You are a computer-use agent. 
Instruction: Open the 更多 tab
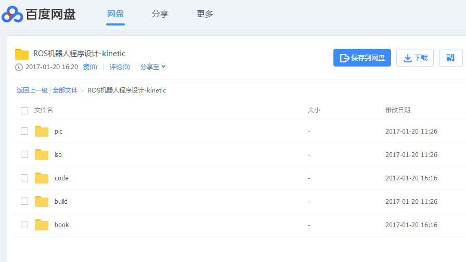click(205, 14)
